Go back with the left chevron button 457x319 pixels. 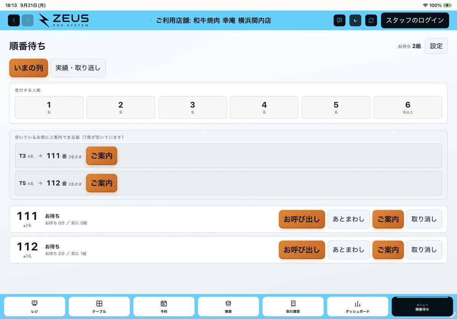[14, 20]
